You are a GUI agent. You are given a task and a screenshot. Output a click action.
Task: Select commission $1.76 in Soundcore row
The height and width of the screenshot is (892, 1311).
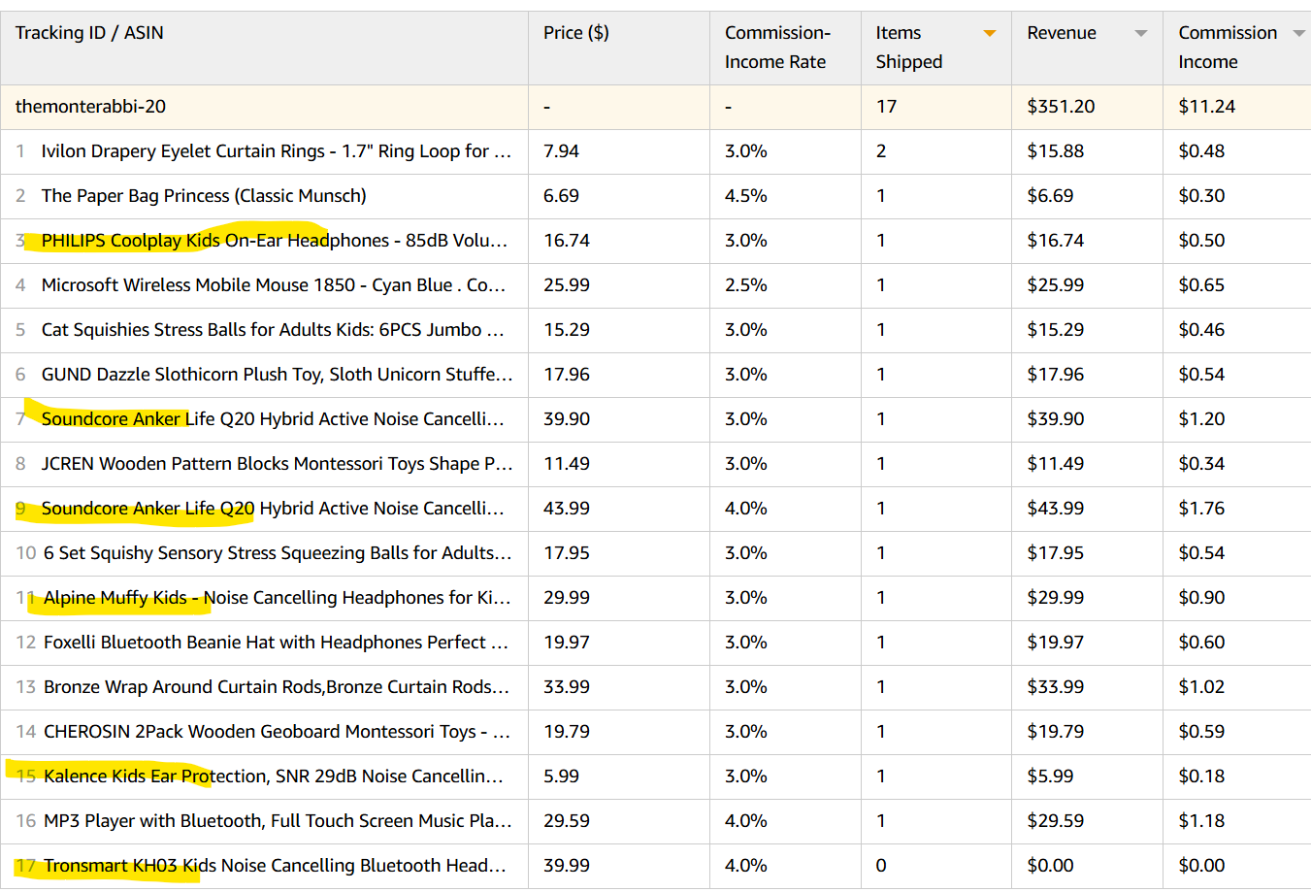[x=1202, y=509]
